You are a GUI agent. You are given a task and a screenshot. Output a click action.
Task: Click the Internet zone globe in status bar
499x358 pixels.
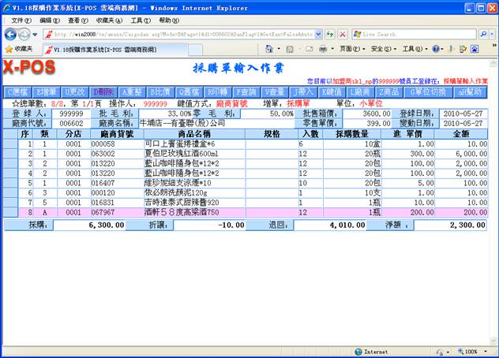pos(357,351)
